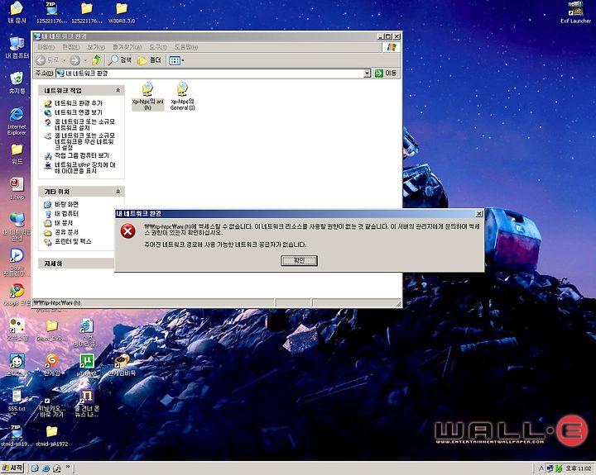The width and height of the screenshot is (596, 475).
Task: Click the Google Chrome desktop icon
Action: tap(17, 295)
